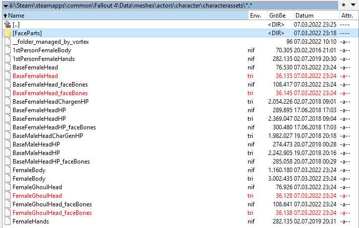The width and height of the screenshot is (359, 228).
Task: Click date 20.02.2016 21:01
Action: (315, 50)
